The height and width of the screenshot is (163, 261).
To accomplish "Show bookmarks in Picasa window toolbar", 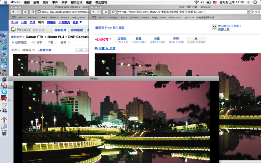I will coord(13,18).
